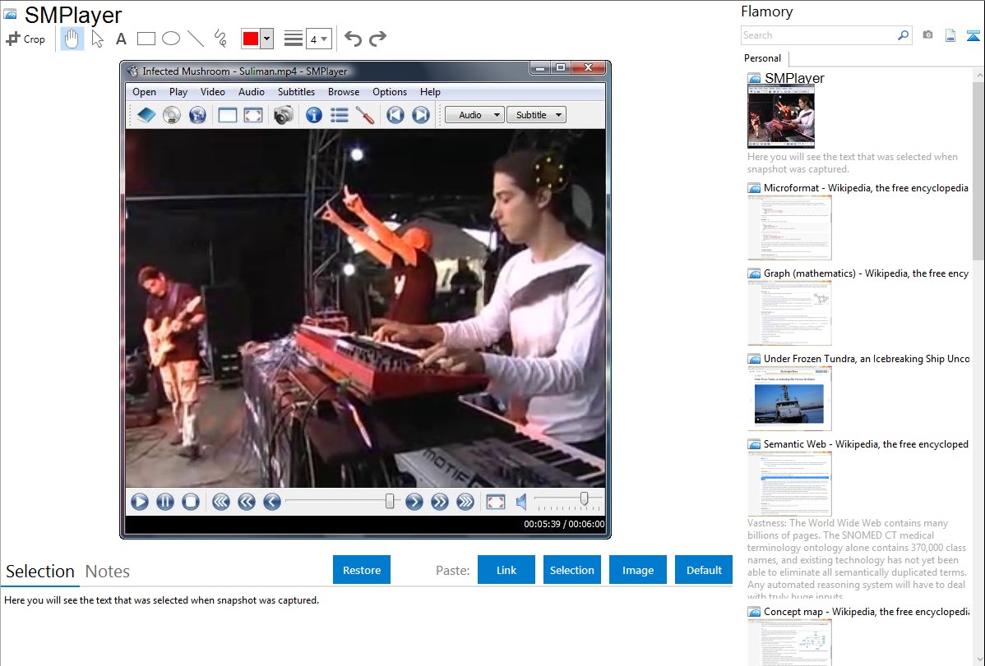
Task: Click the red color swatch
Action: coord(251,39)
